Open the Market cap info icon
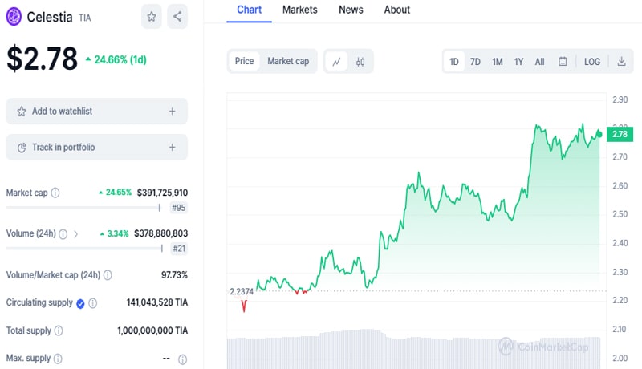This screenshot has height=369, width=642. [x=55, y=193]
